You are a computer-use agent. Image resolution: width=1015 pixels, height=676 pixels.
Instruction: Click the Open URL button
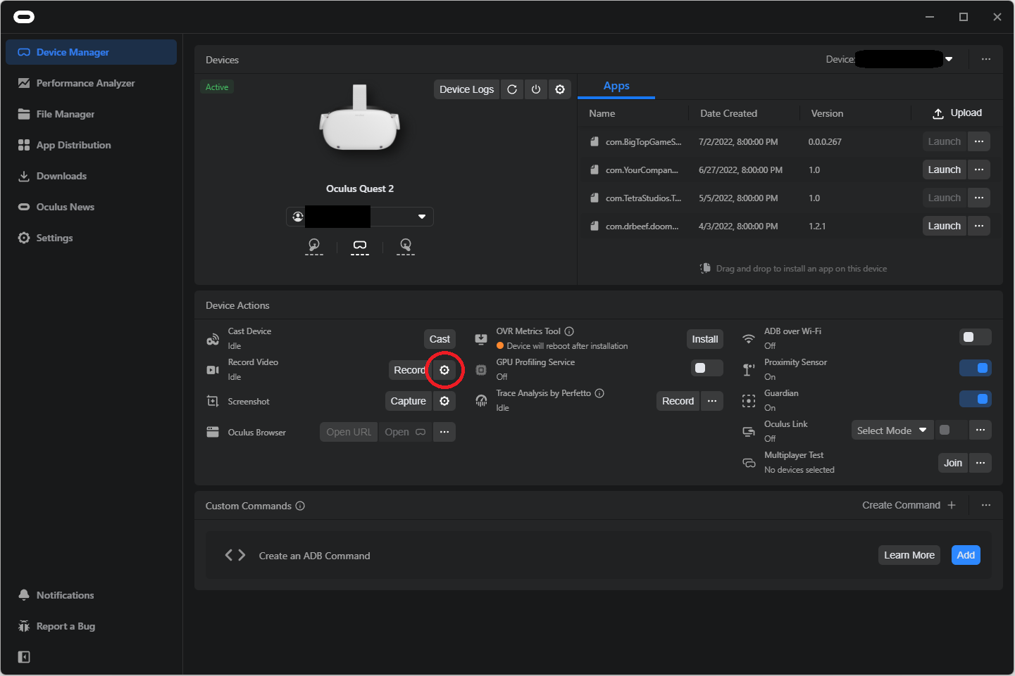[349, 432]
